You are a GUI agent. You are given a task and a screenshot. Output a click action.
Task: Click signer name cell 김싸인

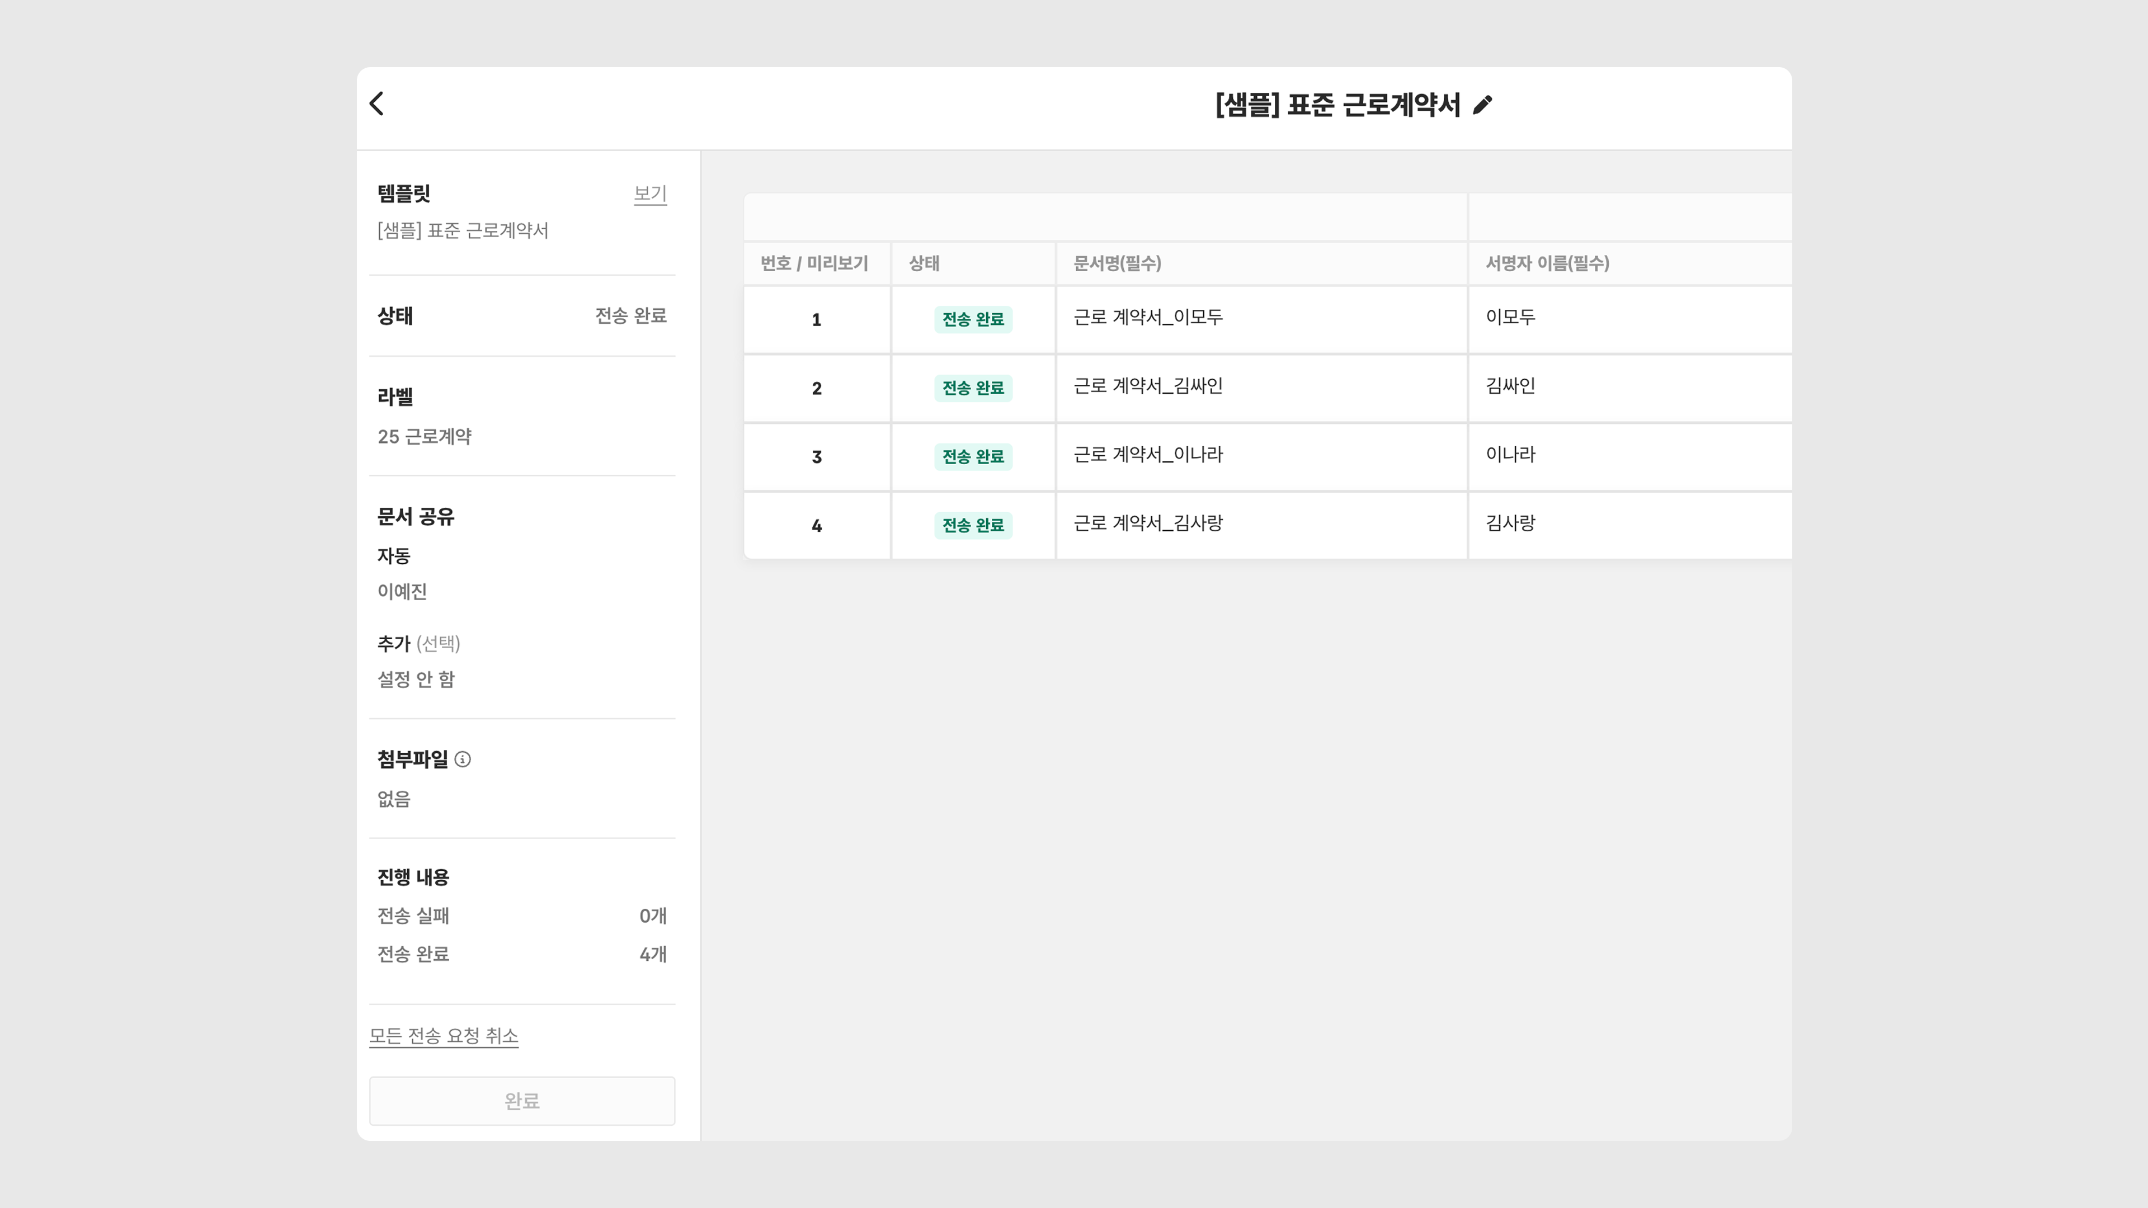click(1510, 386)
